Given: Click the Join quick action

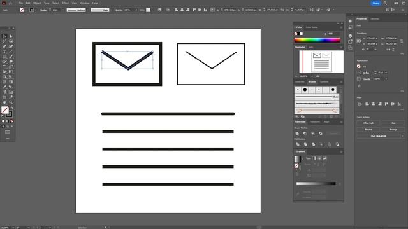Looking at the screenshot, I should tap(393, 123).
